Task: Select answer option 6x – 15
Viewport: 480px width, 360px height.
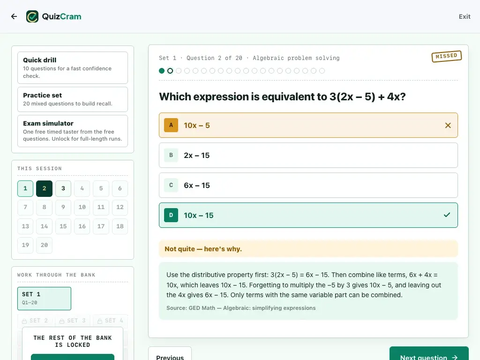Action: coord(308,185)
